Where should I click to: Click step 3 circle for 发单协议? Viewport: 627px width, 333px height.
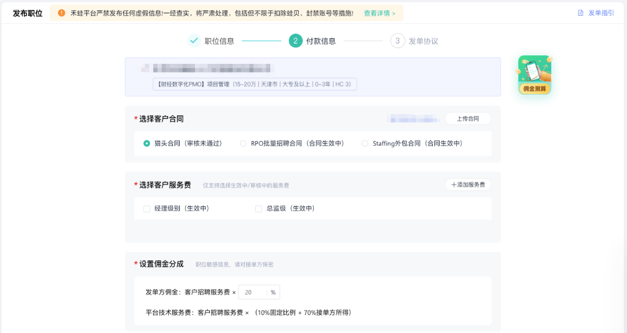(397, 41)
